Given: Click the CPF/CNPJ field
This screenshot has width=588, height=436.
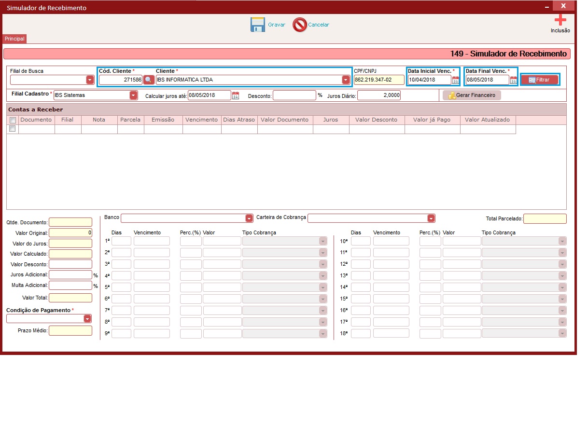Looking at the screenshot, I should tap(379, 80).
